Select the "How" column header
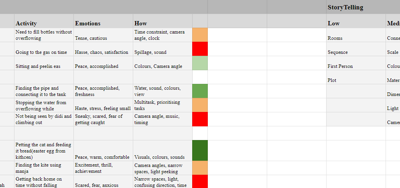 point(162,23)
